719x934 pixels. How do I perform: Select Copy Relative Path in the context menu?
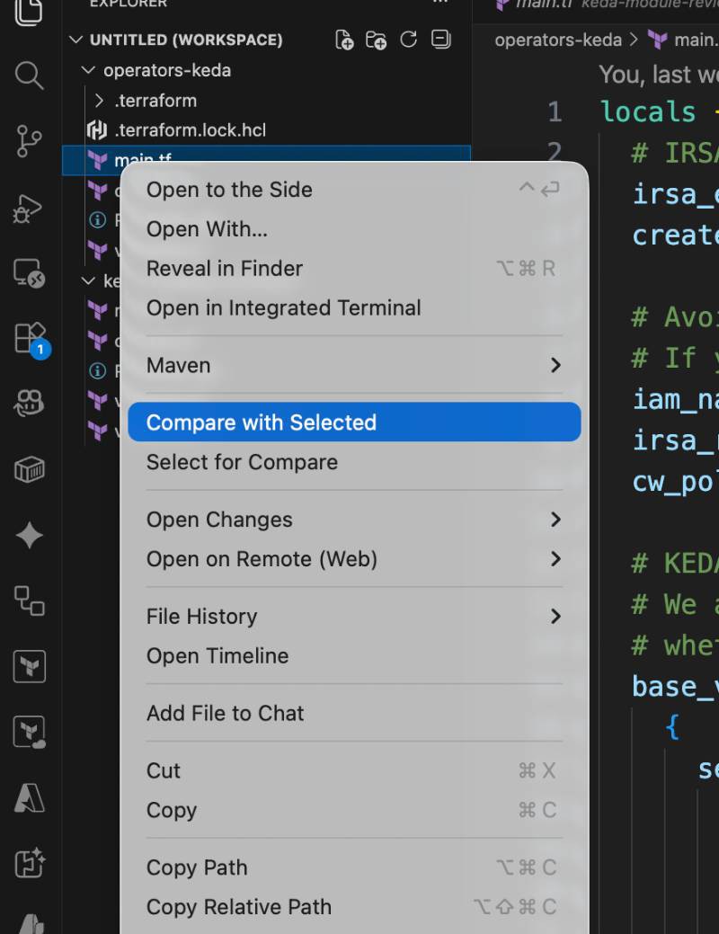(238, 907)
